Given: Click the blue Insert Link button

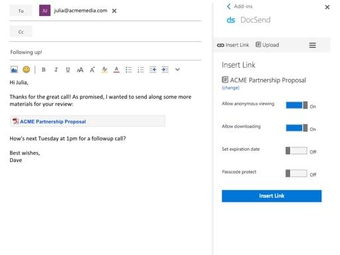Looking at the screenshot, I should coord(272,196).
